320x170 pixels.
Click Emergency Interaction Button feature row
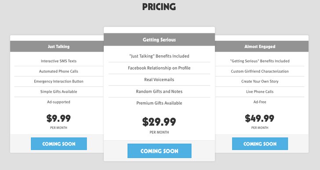tap(59, 81)
